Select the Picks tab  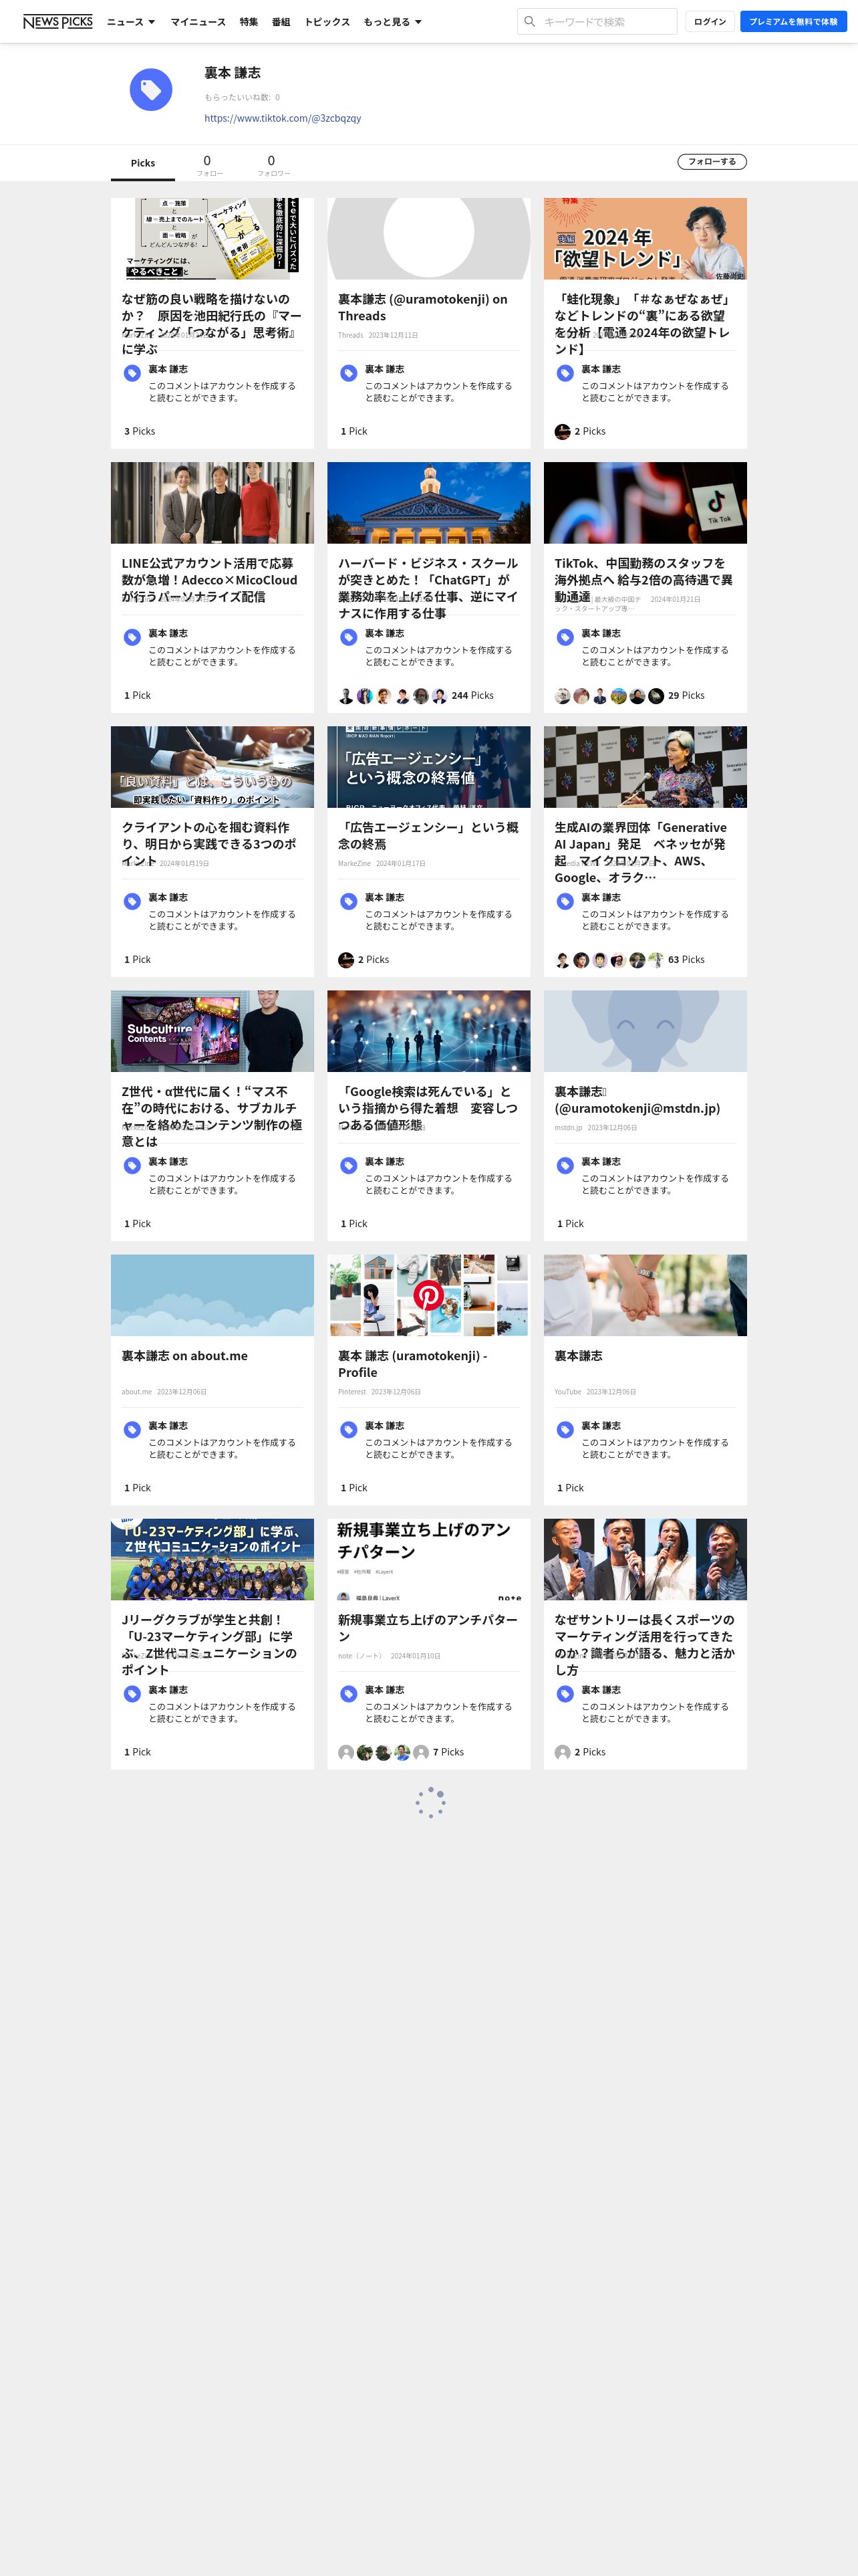[x=143, y=162]
